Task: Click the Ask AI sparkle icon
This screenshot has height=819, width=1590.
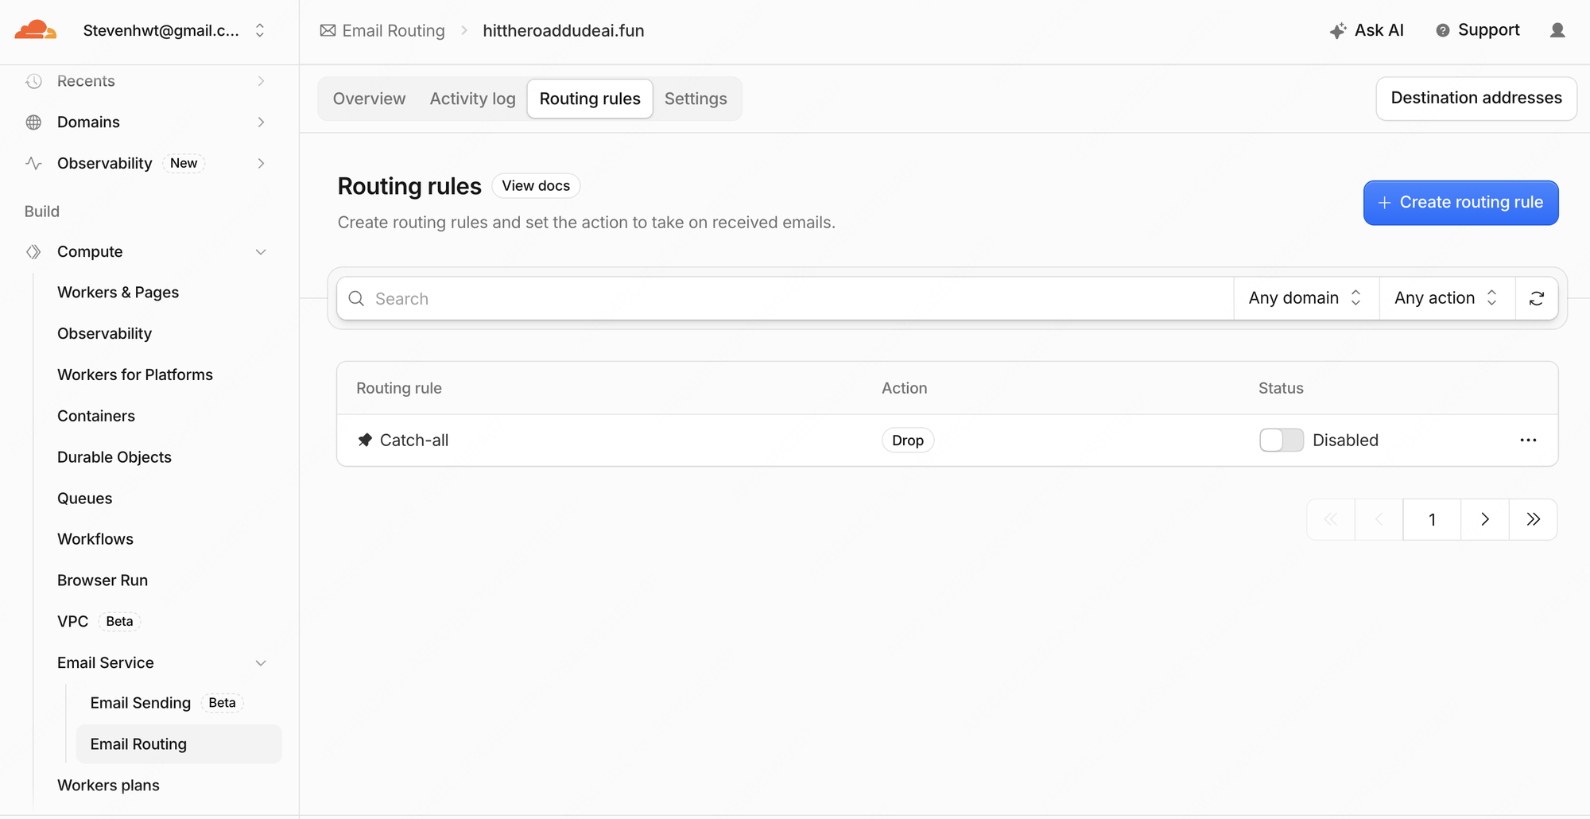Action: pyautogui.click(x=1338, y=31)
